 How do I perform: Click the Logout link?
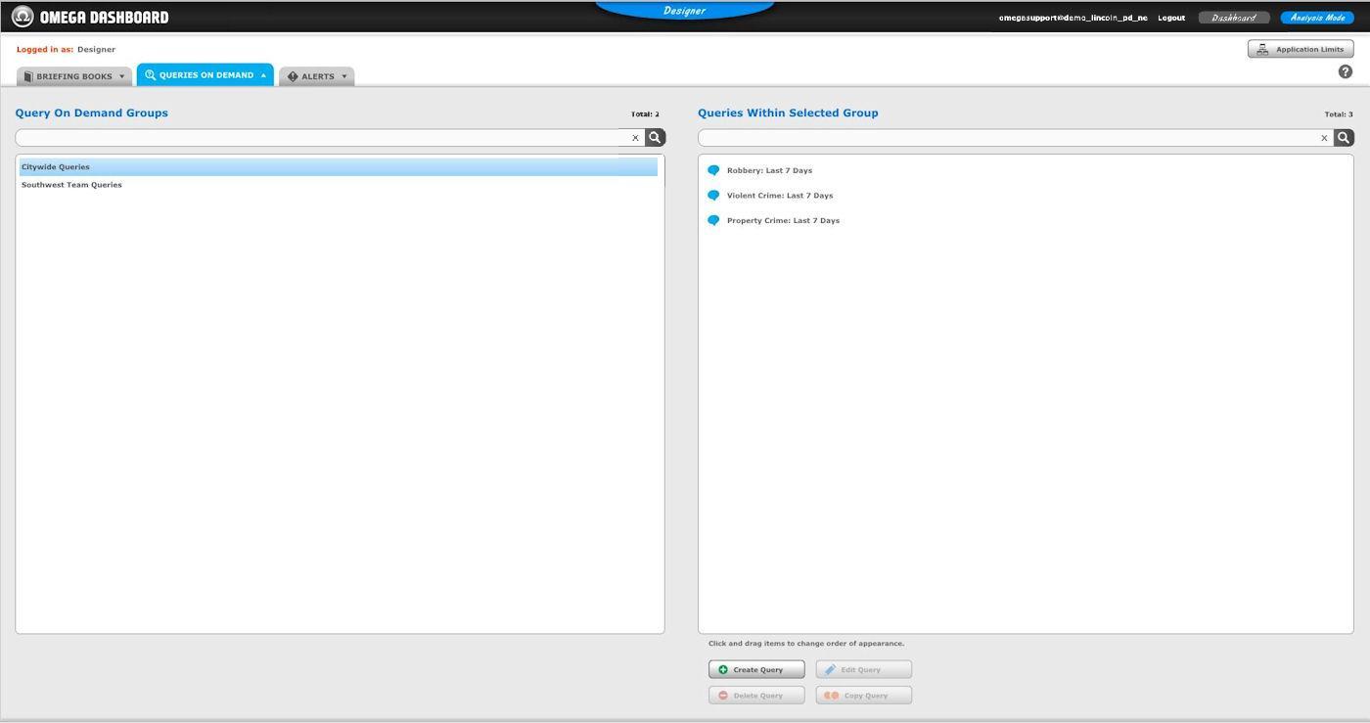coord(1170,18)
